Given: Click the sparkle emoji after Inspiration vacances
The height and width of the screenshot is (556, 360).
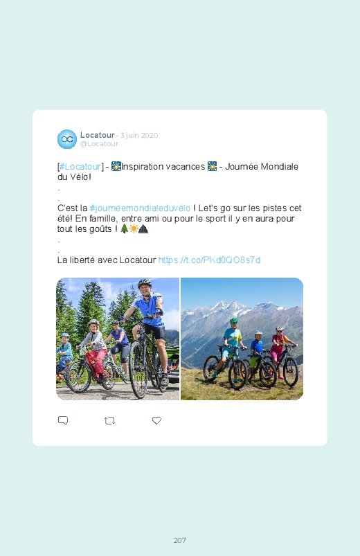Looking at the screenshot, I should pos(212,166).
